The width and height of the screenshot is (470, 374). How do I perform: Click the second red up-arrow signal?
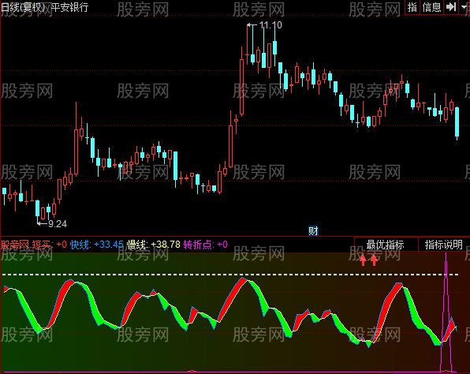[374, 260]
